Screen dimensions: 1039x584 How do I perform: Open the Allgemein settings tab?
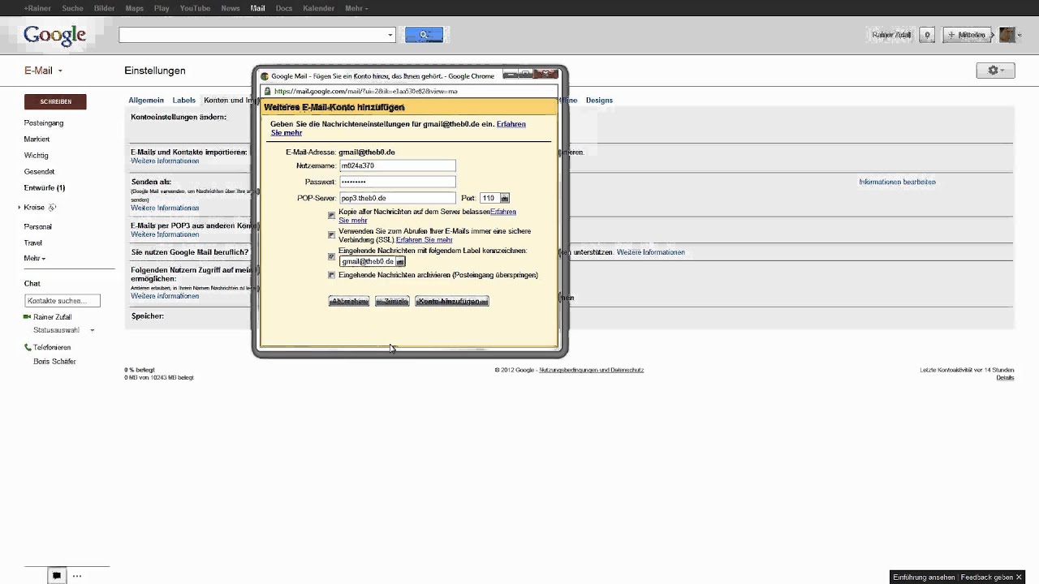point(146,101)
